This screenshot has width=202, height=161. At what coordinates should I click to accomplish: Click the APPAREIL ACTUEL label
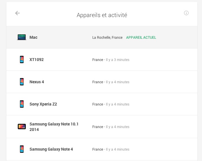click(141, 38)
